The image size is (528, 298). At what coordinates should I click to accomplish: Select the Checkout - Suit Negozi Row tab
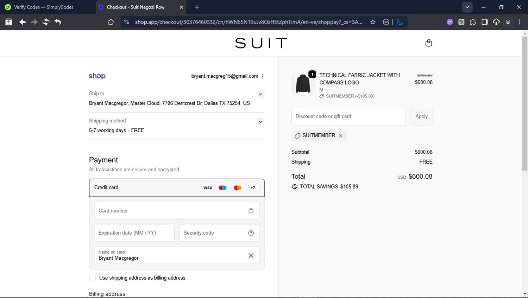point(136,7)
